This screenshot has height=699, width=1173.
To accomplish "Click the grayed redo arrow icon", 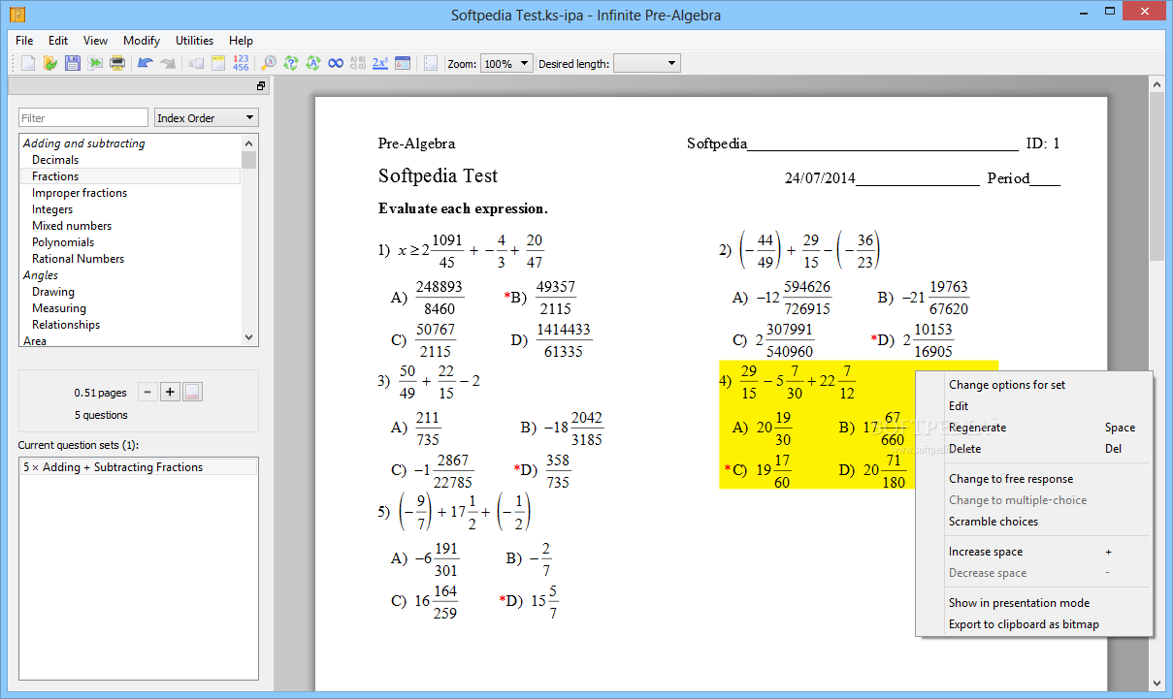I will (168, 63).
